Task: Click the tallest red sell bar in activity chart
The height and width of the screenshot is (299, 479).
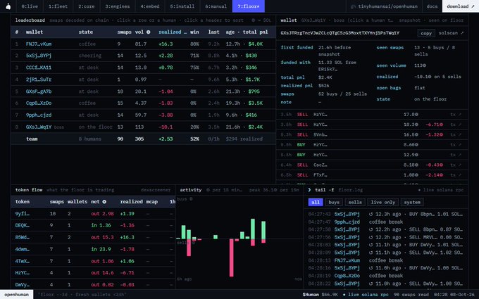Action: [231, 257]
